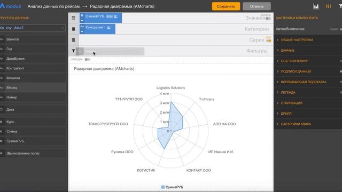The width and height of the screenshot is (342, 192).
Task: Open the Контрагент chip dropdown arrow
Action: (x=82, y=32)
